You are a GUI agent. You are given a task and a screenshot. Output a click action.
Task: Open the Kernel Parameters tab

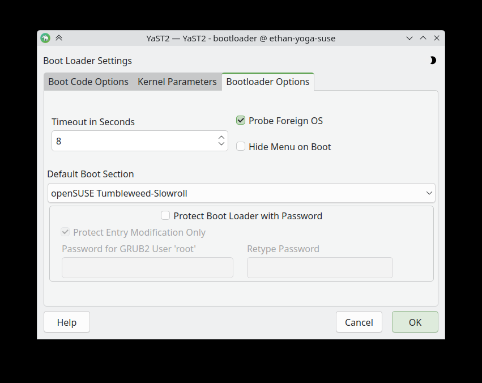click(x=177, y=82)
